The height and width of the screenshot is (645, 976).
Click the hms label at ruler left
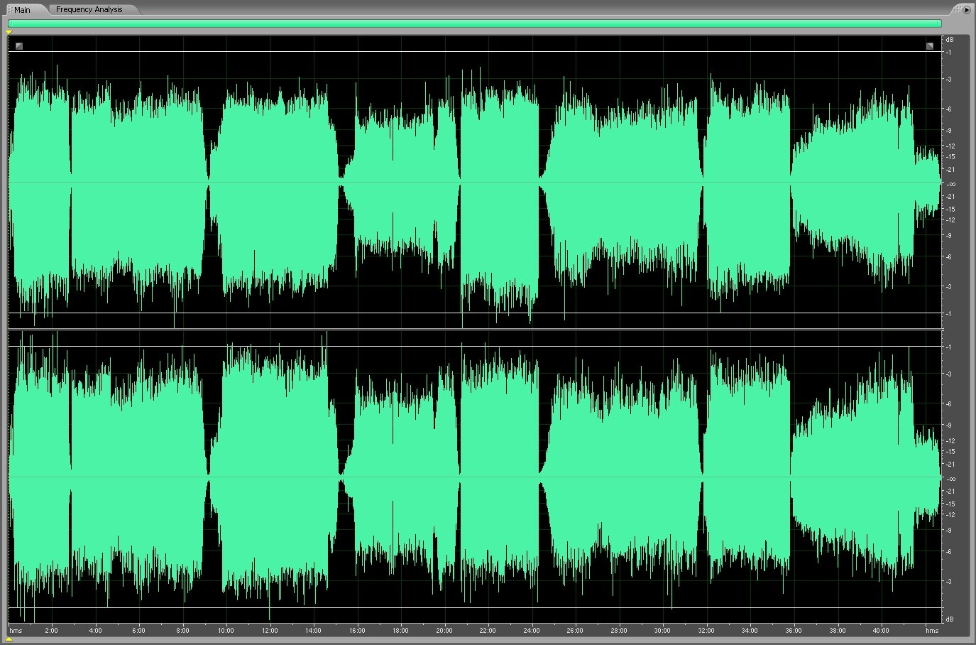[x=16, y=630]
